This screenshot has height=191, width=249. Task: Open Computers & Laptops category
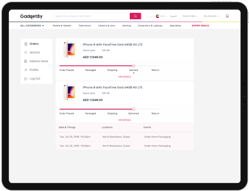(150, 26)
